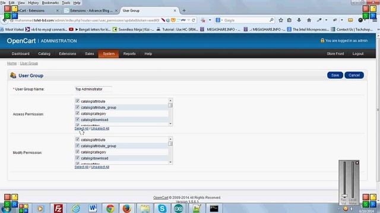Viewport: 380px width, 213px height.
Task: Reload the page with the refresh icon
Action: point(194,20)
